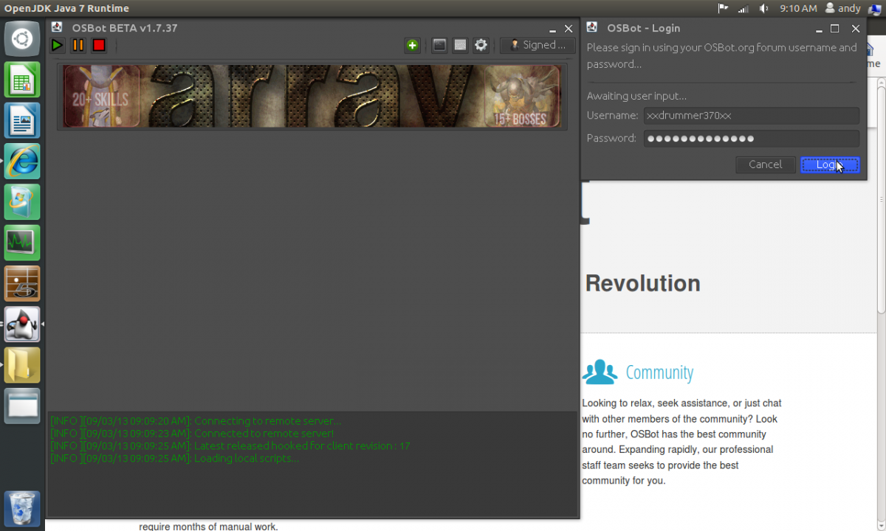
Task: Stop the script with the red stop icon
Action: (x=99, y=45)
